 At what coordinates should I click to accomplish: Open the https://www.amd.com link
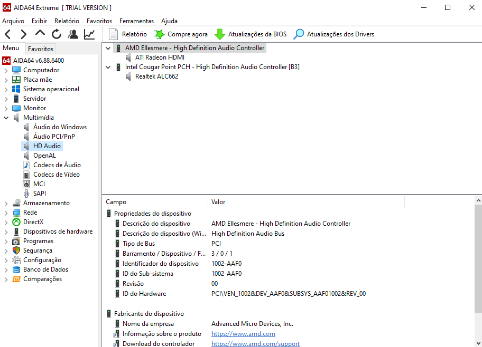[243, 334]
